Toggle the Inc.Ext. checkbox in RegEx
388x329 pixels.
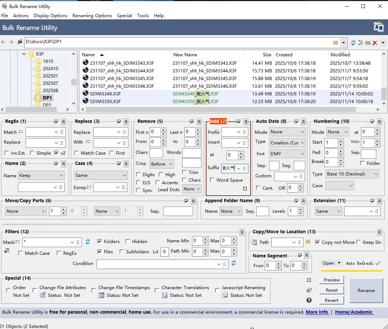point(7,153)
